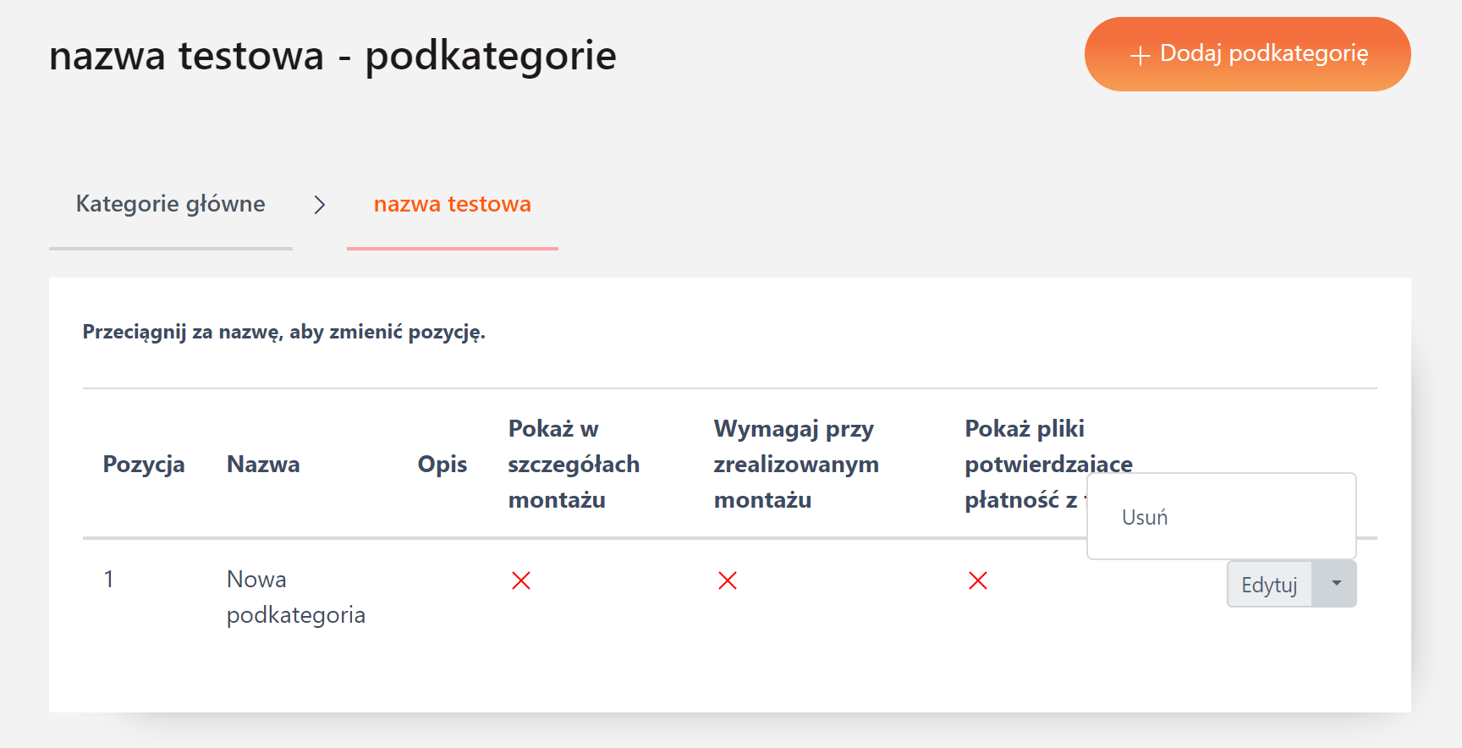Click red X under Pokaż pliki potwierdzające płatność

click(x=978, y=580)
